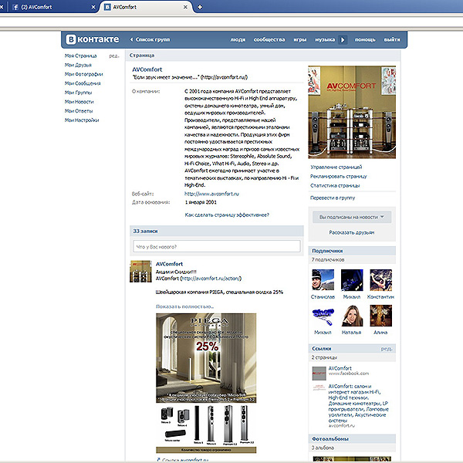Screen dimensions: 463x463
Task: Open Мои Фотографии in sidebar
Action: click(84, 74)
